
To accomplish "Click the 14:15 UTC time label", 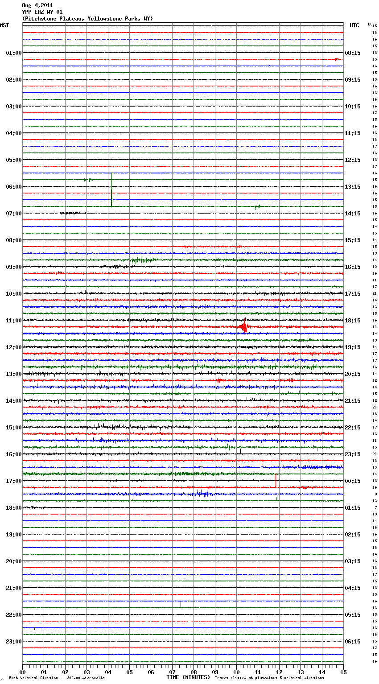I will click(x=353, y=214).
